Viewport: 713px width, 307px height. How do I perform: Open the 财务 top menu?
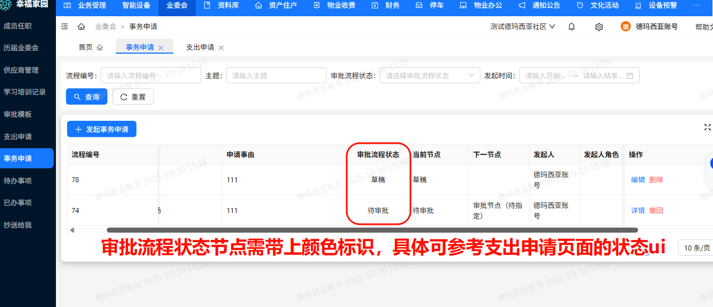(386, 6)
